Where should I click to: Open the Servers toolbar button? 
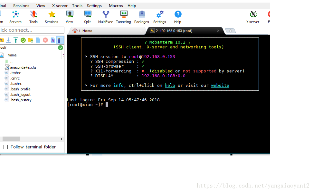tap(15, 17)
